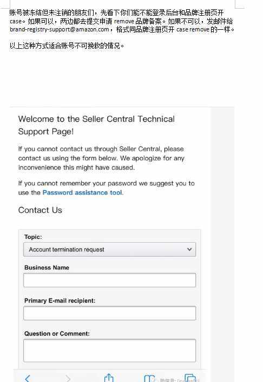This screenshot has height=382, width=263.
Task: Open the Password assistance tool link
Action: tap(82, 192)
